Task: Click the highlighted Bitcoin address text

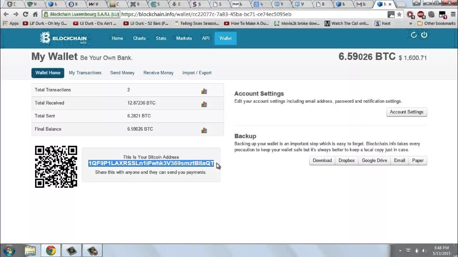Action: (151, 163)
